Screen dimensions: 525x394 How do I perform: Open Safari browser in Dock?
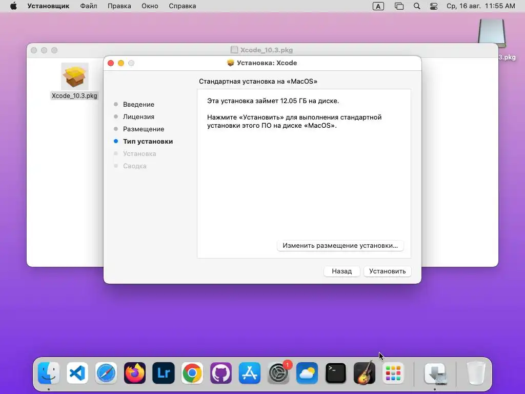(106, 373)
